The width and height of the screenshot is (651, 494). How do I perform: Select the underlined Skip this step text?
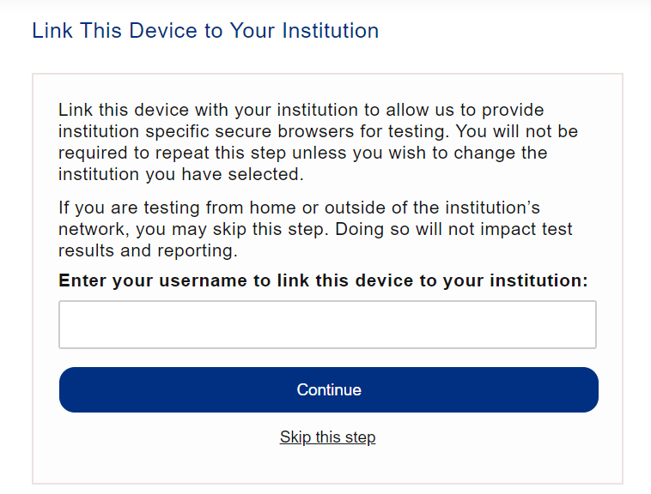[x=327, y=437]
